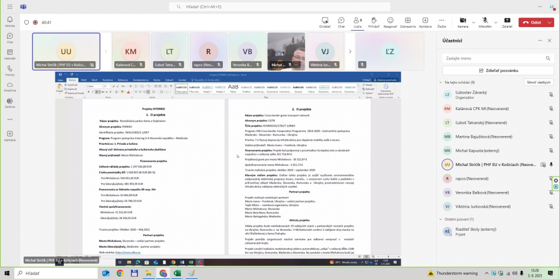Open Kalendár in the left sidebar
Screen dimensions: 560x279
tap(9, 55)
